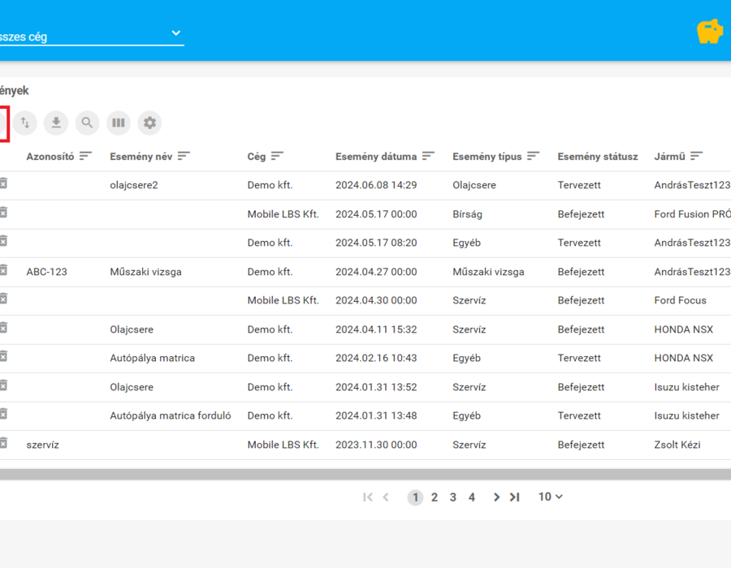Select current page 1 button
This screenshot has height=568, width=731.
tap(415, 497)
